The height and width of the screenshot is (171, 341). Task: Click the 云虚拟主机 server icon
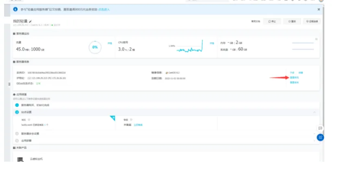(x=20, y=159)
